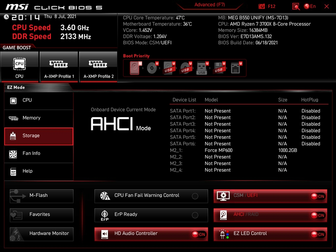This screenshot has height=252, width=336.
Task: Close the BIOS with the X button
Action: click(x=327, y=6)
